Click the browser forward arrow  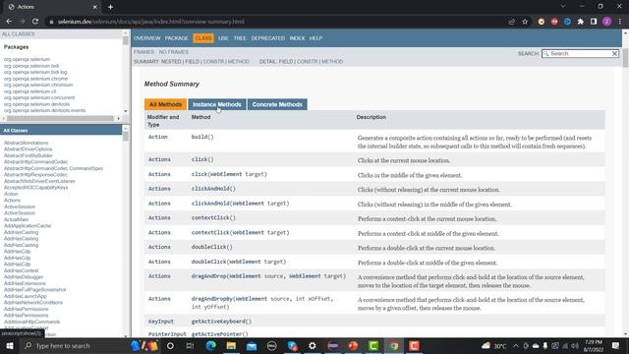22,22
